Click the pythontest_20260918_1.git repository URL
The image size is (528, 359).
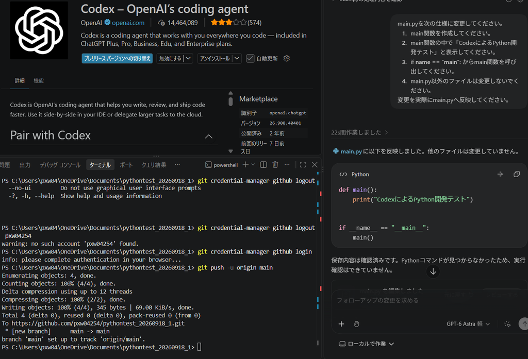pos(98,323)
